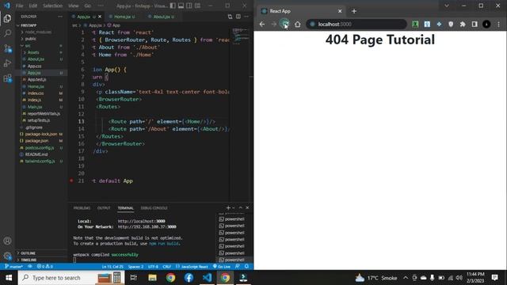Switch to the PROBLEMS panel tab

(82, 208)
